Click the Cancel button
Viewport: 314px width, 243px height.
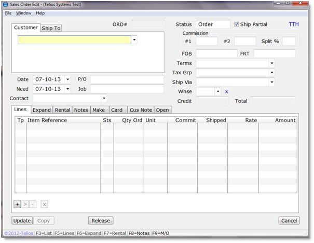pos(289,221)
